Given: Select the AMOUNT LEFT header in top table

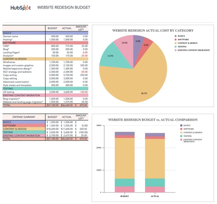Looking at the screenshot, I should point(81,29).
